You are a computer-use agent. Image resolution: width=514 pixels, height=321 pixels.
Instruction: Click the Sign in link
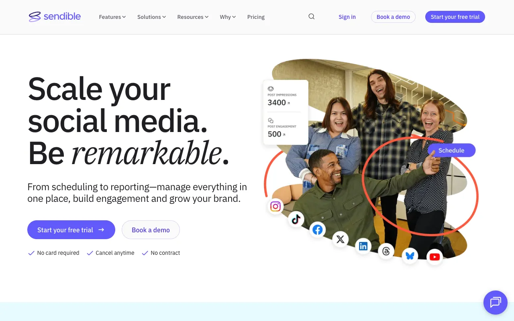[347, 17]
